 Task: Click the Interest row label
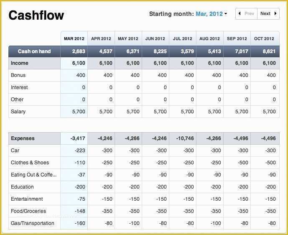click(x=19, y=87)
